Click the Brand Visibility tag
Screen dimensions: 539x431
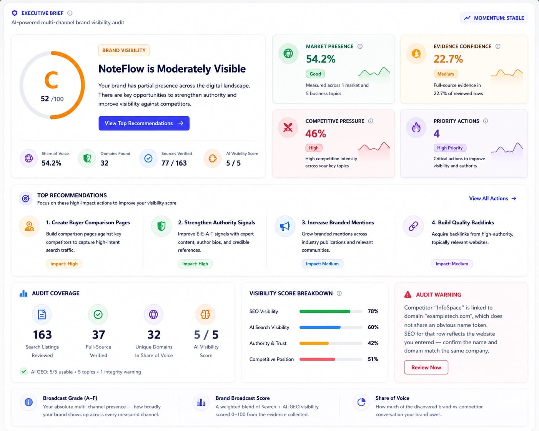tap(124, 50)
